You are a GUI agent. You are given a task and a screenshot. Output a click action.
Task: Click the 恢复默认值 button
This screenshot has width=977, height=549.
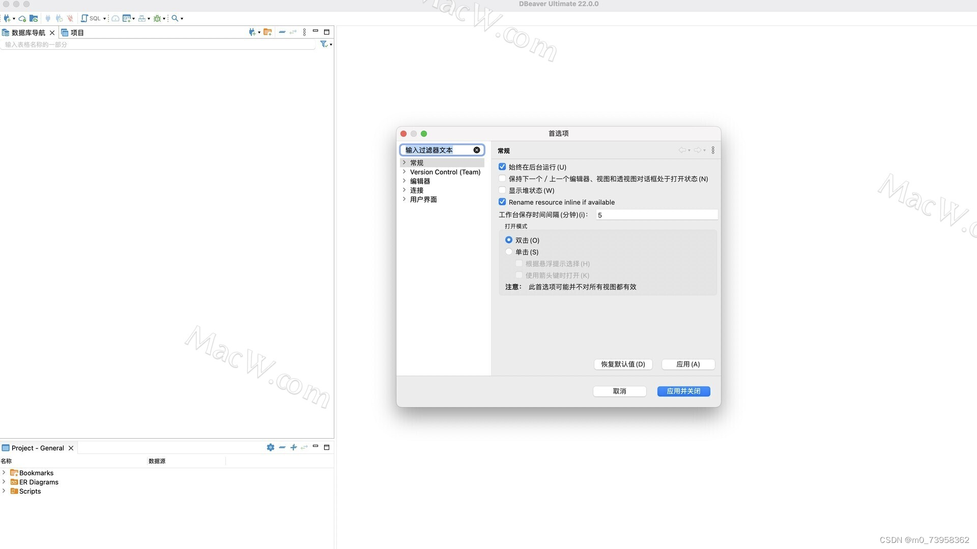(x=623, y=364)
